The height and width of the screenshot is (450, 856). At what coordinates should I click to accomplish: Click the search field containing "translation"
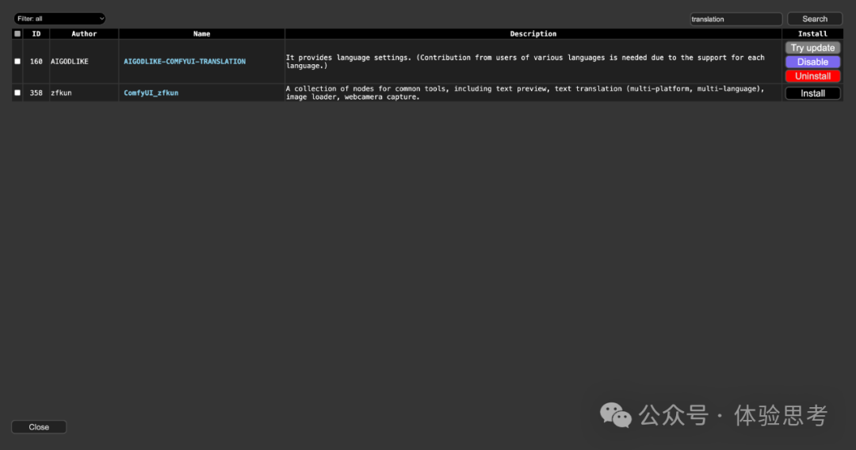coord(736,19)
